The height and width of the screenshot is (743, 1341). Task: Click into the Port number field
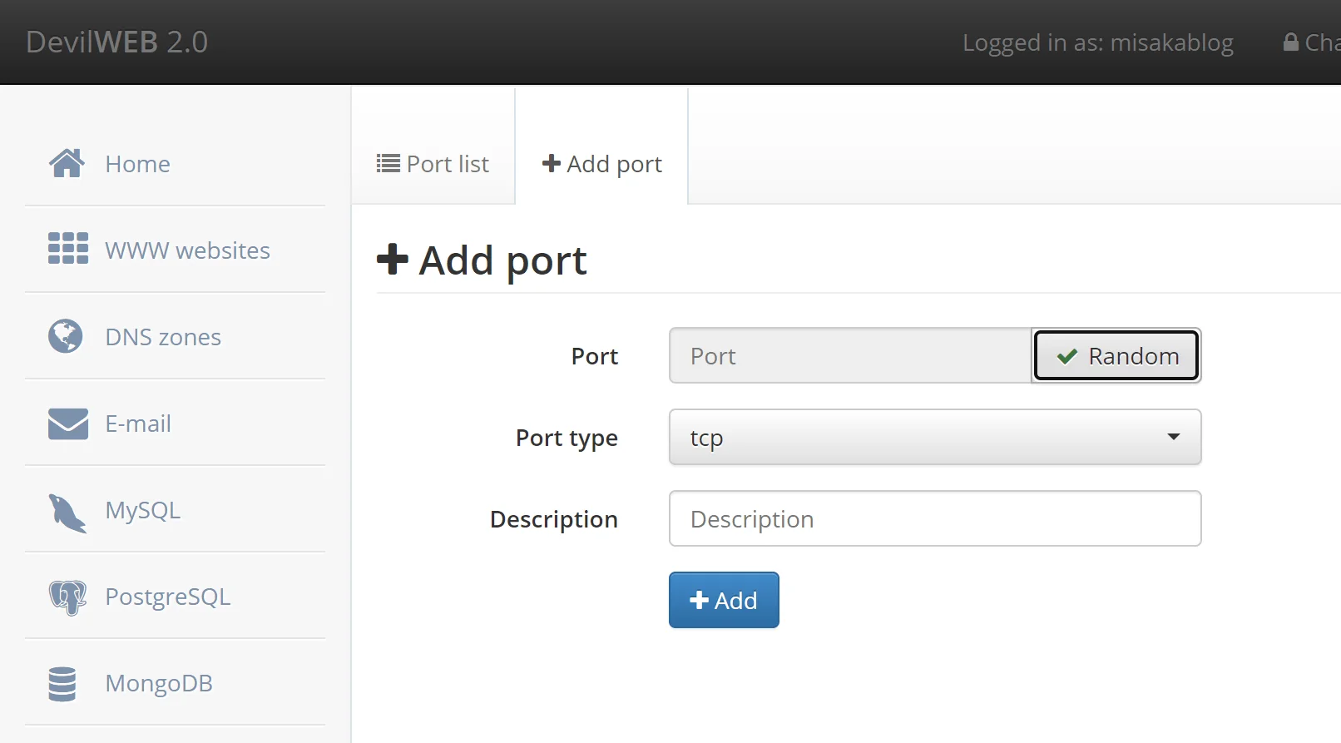[849, 356]
